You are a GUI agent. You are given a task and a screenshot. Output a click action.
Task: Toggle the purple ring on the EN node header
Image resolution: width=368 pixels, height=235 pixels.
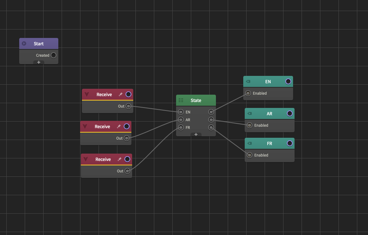click(x=288, y=81)
